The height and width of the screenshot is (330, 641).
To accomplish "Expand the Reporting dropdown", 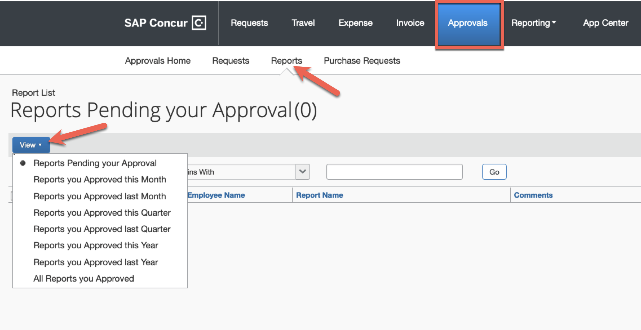I will 534,23.
